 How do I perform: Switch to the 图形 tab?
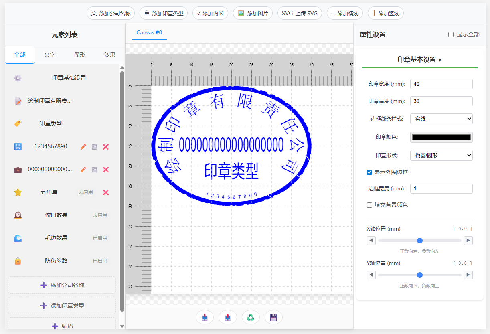[x=80, y=55]
